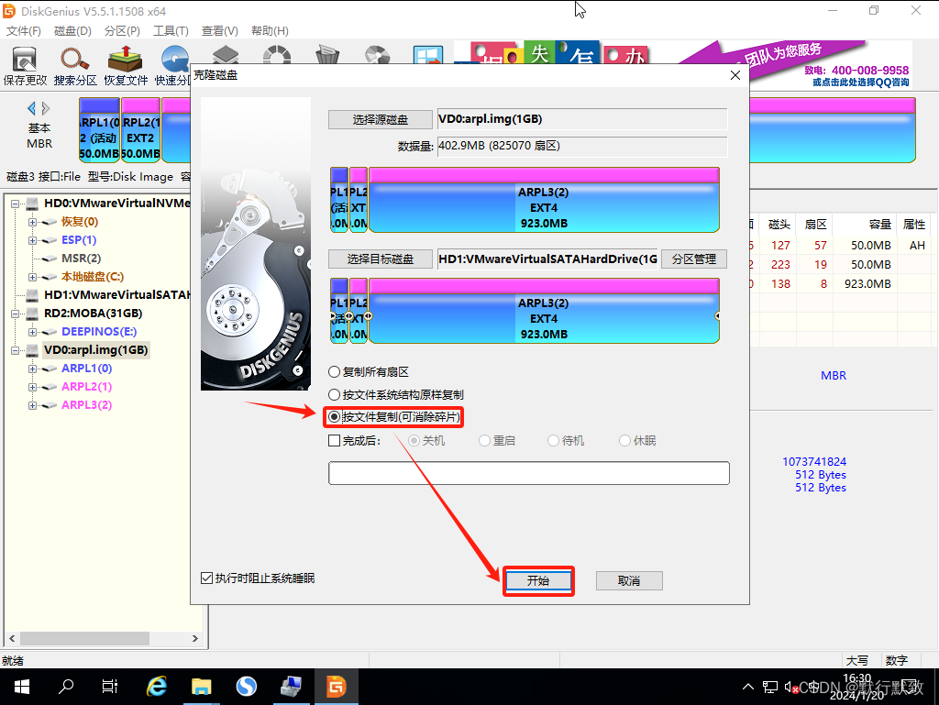Screen dimensions: 939x705
Task: Click the DiskGenius logo in title bar
Action: (x=9, y=11)
